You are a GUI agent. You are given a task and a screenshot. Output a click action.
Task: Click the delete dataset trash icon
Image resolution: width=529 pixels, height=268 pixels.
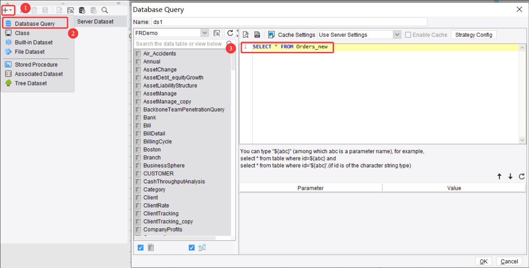(34, 10)
